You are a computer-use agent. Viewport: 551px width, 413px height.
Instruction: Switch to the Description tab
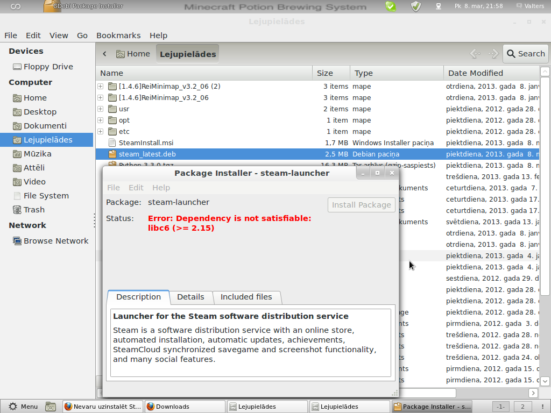pos(138,297)
